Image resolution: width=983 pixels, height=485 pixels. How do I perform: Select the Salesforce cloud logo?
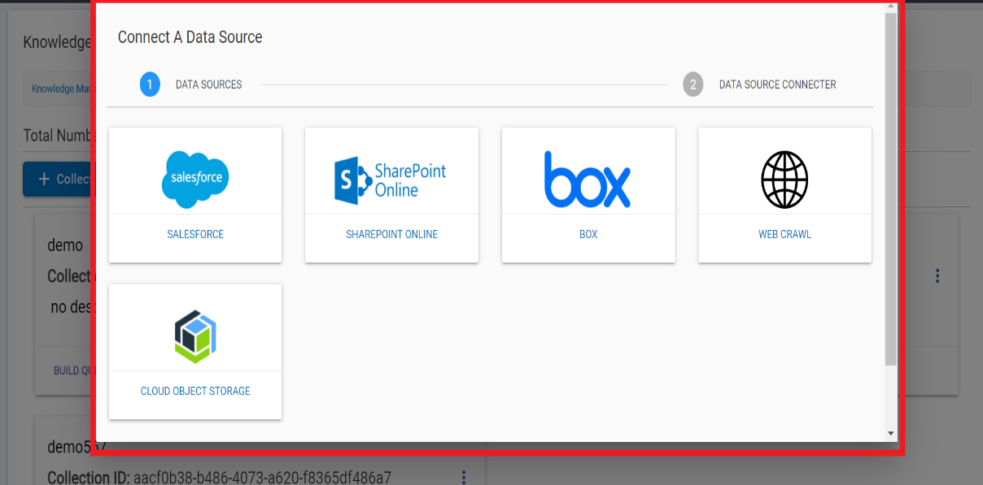click(195, 179)
